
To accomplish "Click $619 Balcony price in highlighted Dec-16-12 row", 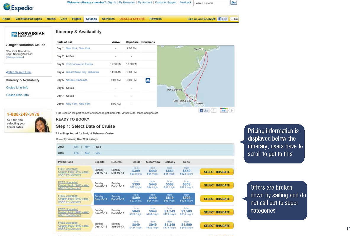I will 170,198.
